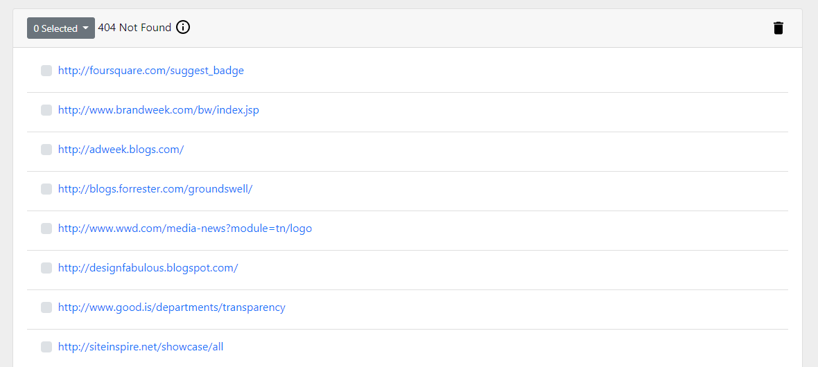Open the foursquare.com/suggest_badge link
The image size is (818, 367).
point(150,71)
